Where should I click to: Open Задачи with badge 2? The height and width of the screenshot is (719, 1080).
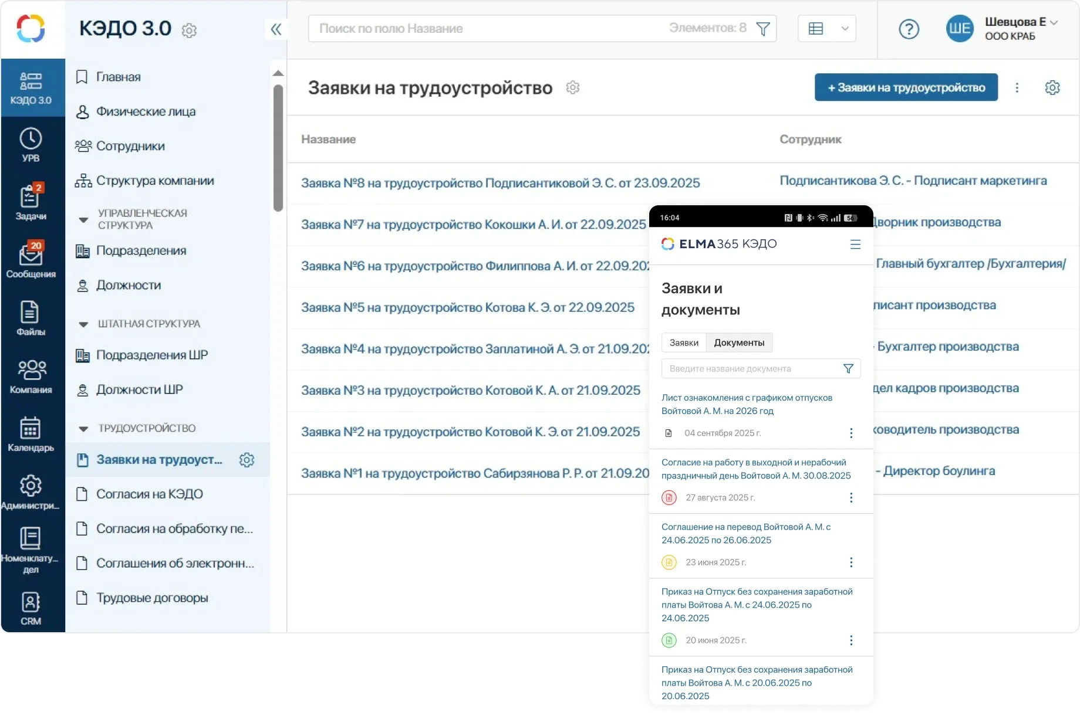click(31, 202)
